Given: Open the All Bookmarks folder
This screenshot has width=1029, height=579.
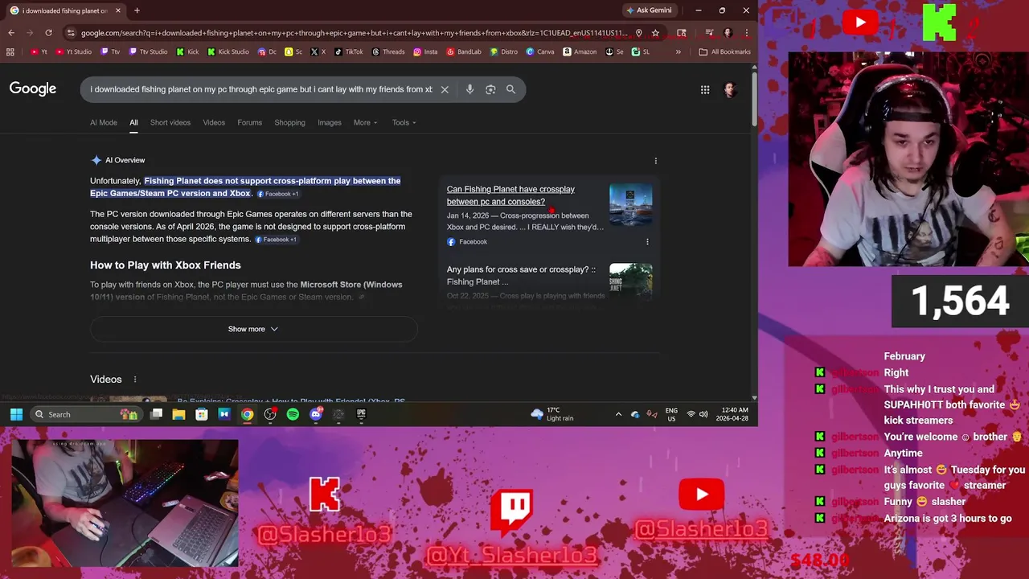Looking at the screenshot, I should click(x=724, y=52).
